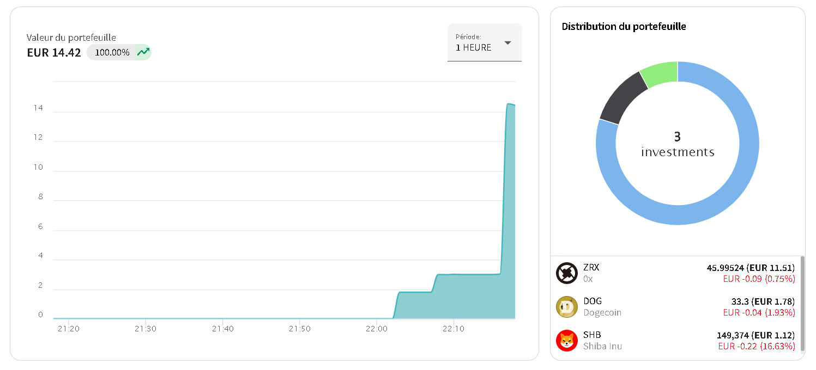Click the Shiba Inu coin icon
Viewport: 816px width, 370px height.
point(567,341)
